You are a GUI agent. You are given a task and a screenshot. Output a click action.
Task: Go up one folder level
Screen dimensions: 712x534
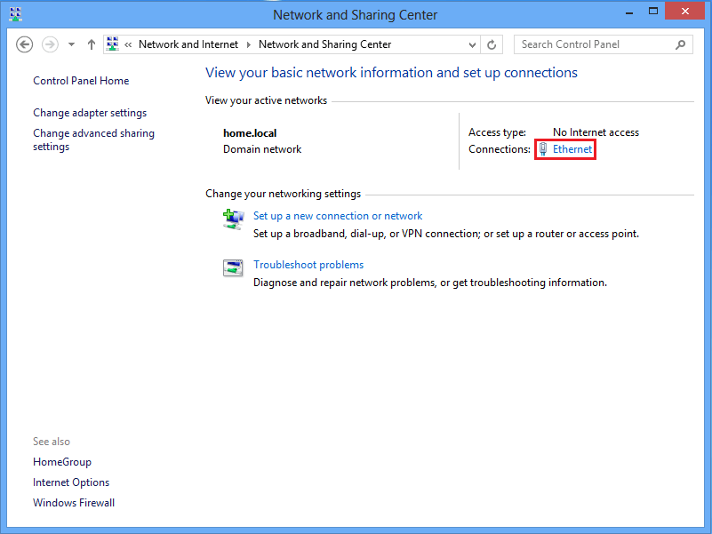tap(92, 44)
